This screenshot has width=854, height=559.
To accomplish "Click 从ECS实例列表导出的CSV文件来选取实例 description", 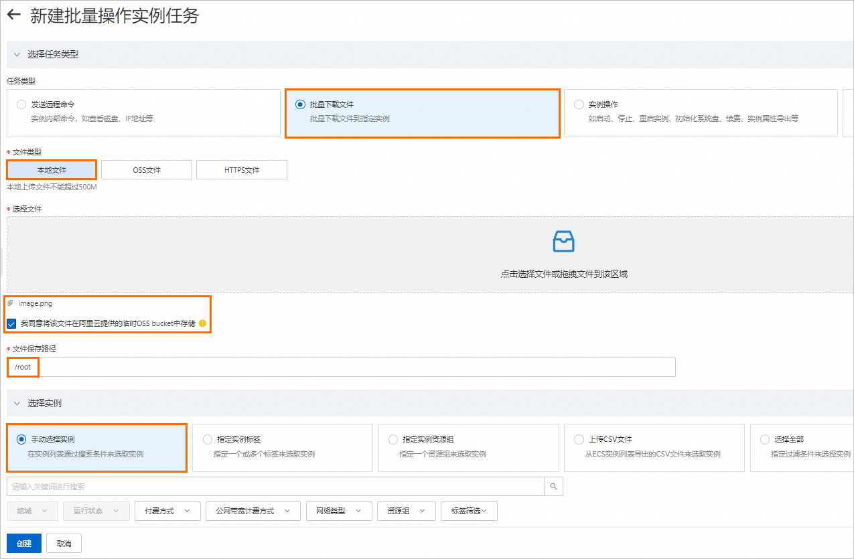I will tap(654, 454).
